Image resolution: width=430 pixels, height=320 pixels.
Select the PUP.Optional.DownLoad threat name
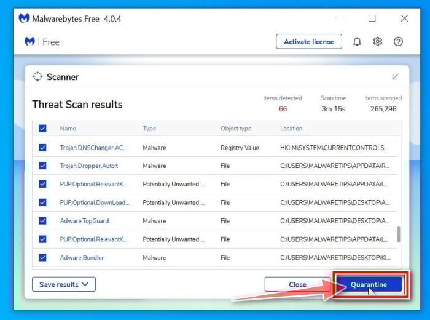pos(95,202)
